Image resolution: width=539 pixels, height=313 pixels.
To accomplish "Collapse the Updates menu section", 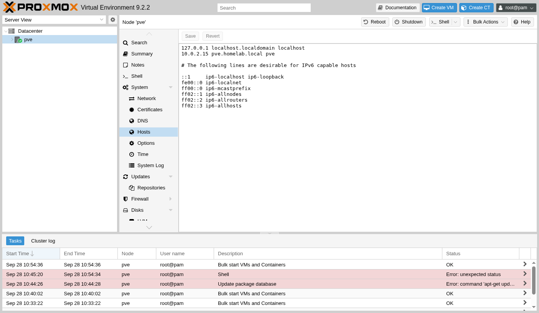I will click(x=171, y=177).
